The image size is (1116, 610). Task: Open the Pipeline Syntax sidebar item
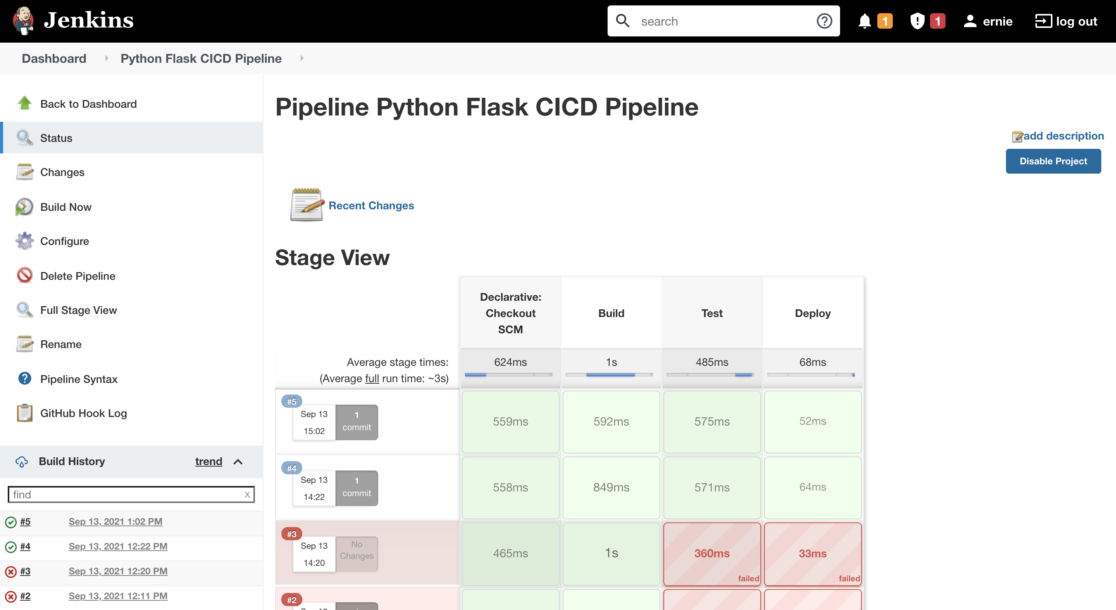coord(78,379)
